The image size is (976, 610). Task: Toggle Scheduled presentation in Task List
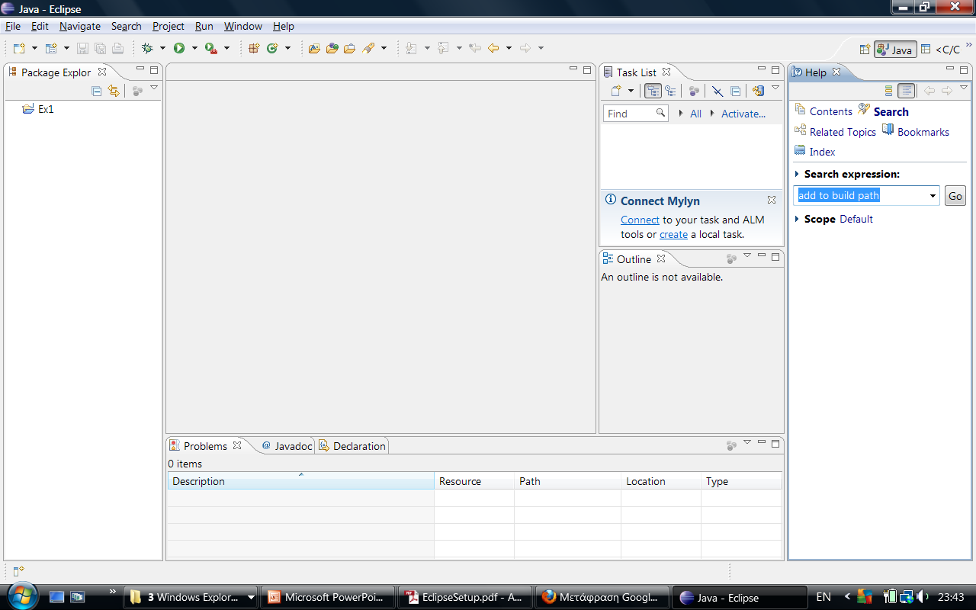point(671,91)
